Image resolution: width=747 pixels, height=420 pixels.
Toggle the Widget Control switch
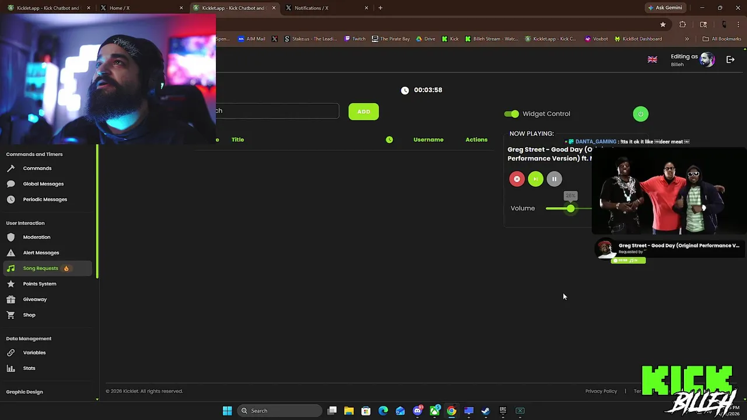pyautogui.click(x=512, y=114)
